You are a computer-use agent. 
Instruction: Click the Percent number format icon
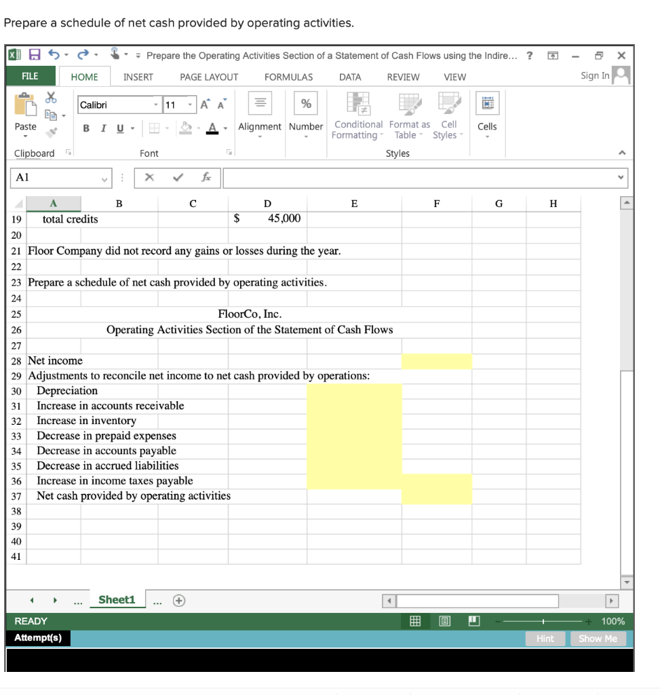(306, 103)
